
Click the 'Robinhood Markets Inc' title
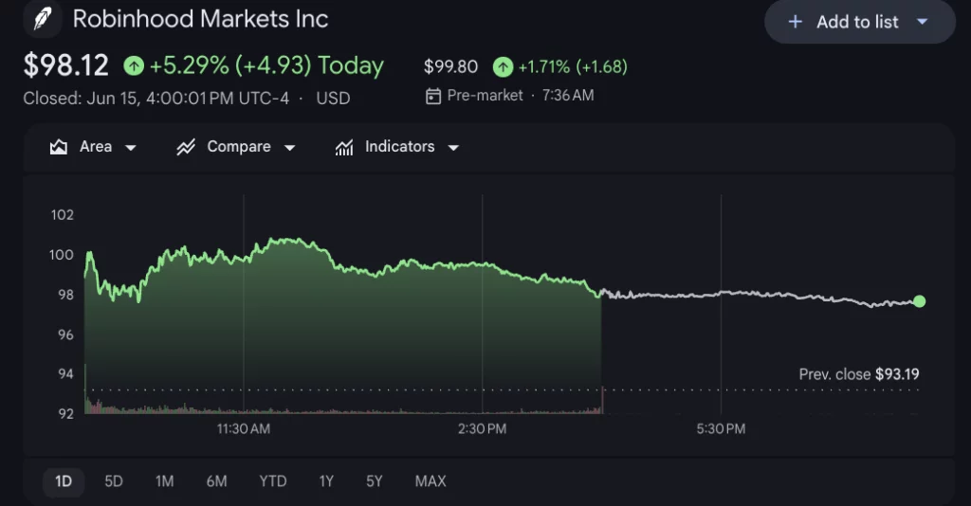point(200,19)
